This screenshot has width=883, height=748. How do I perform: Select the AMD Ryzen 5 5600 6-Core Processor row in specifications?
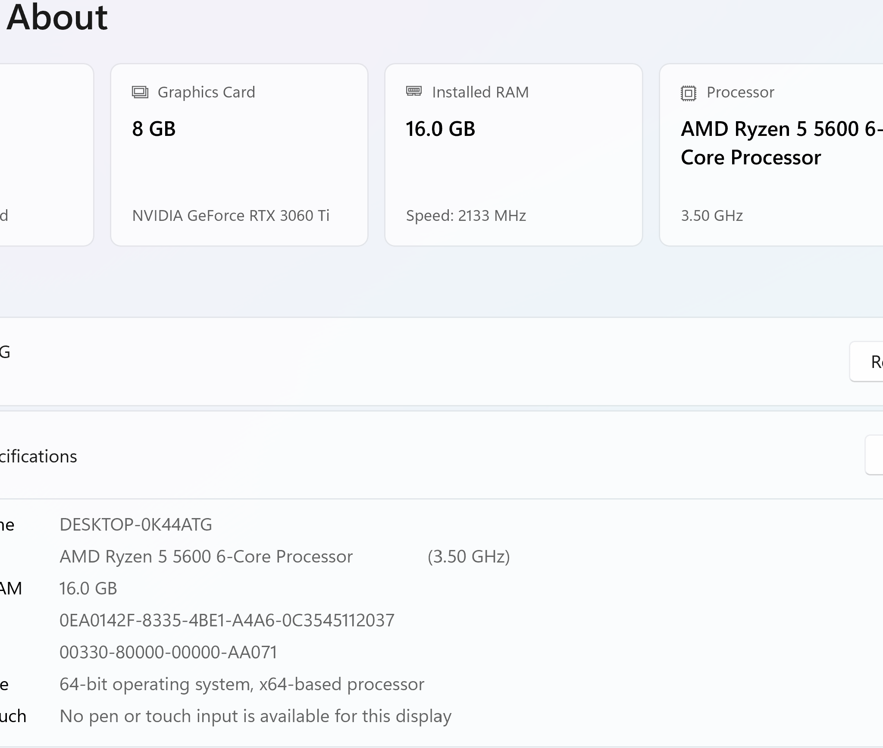[206, 556]
